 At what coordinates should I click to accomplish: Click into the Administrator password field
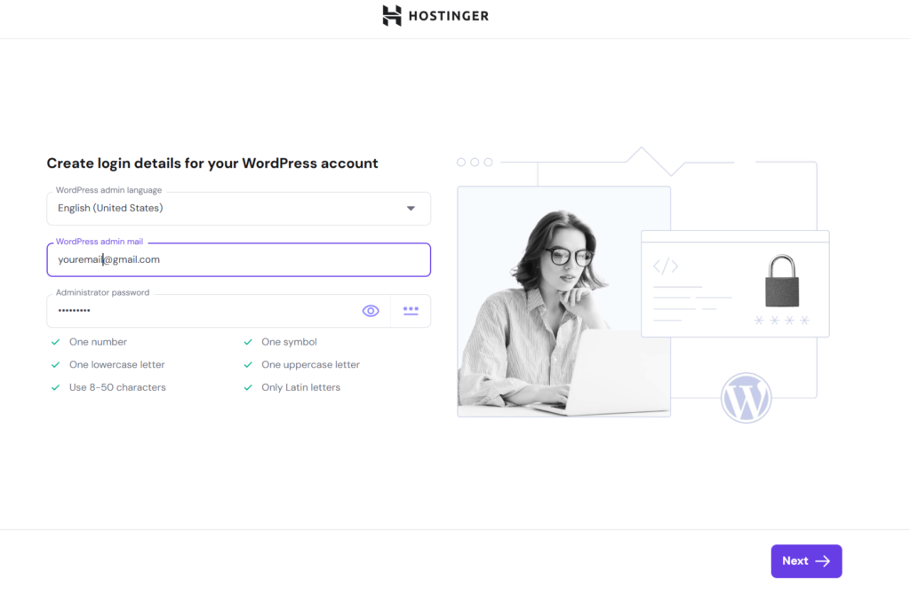click(200, 311)
